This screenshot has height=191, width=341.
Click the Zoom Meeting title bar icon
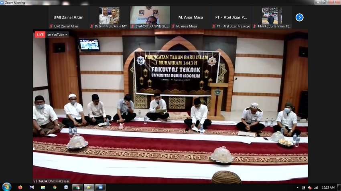pos(2,3)
